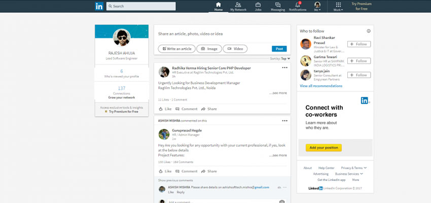Click 130 Likes on Guruprasad's post
This screenshot has width=431, height=203.
(164, 162)
